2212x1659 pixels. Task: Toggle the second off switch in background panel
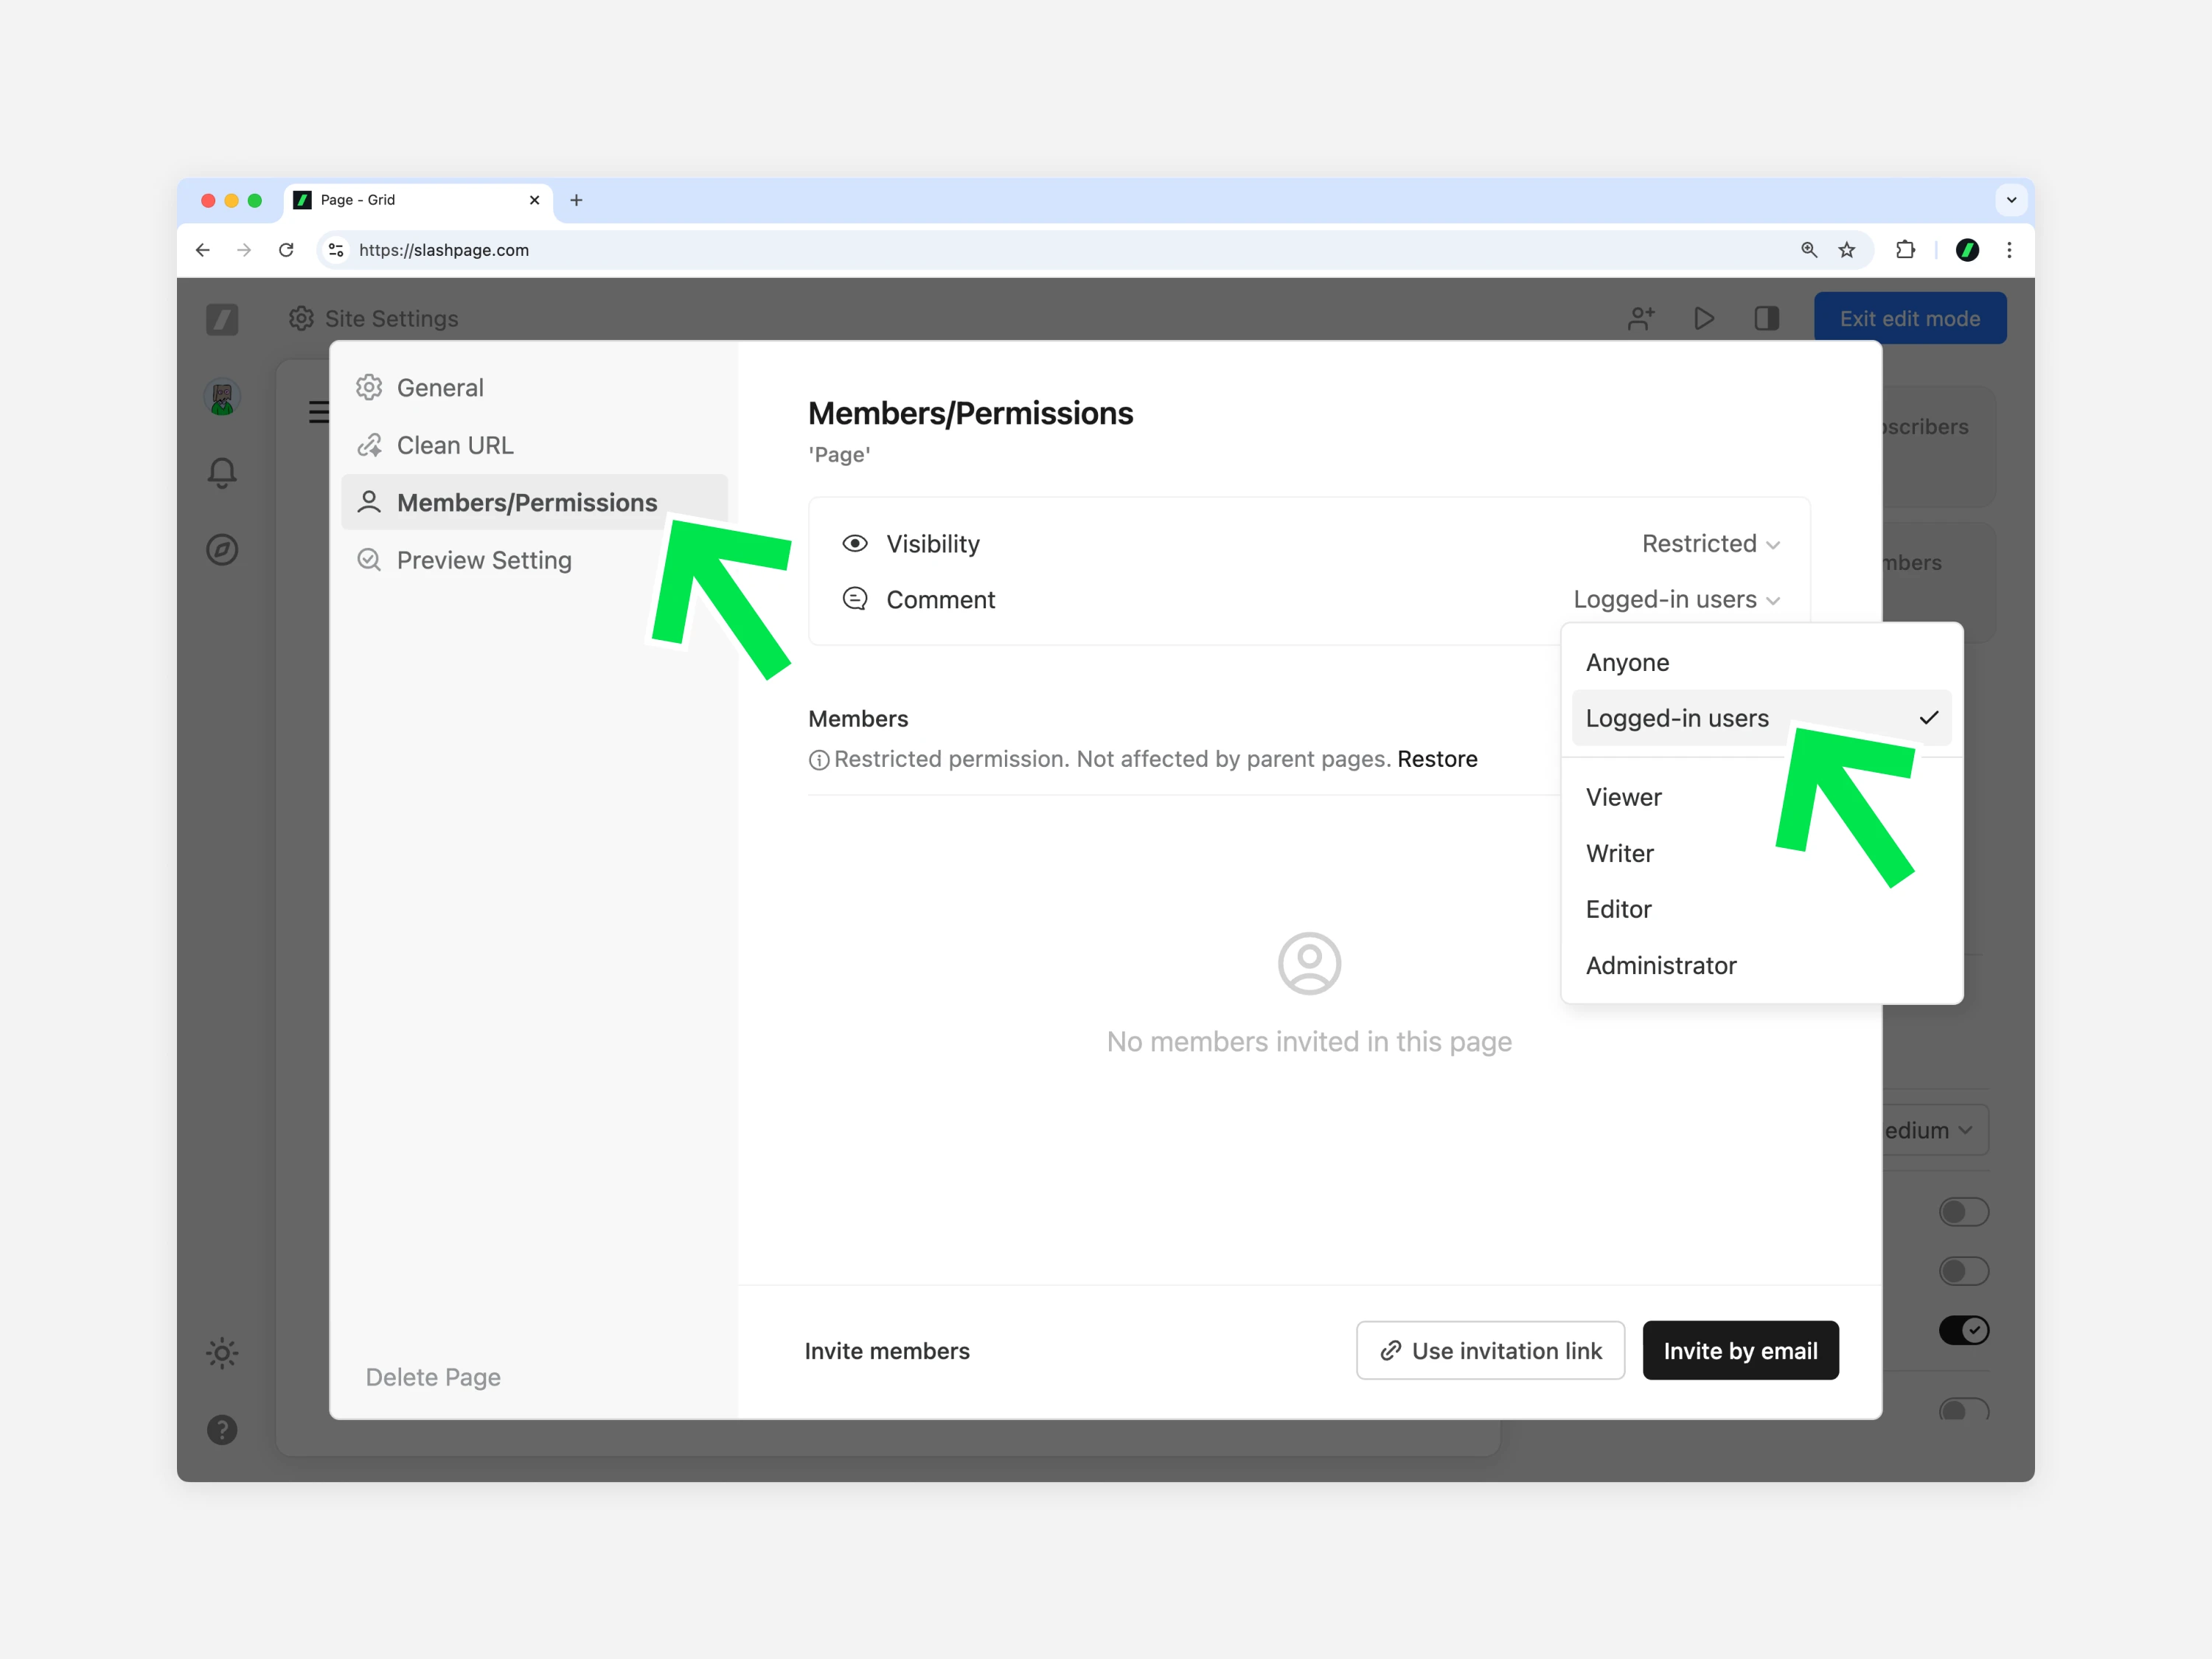(x=1963, y=1271)
